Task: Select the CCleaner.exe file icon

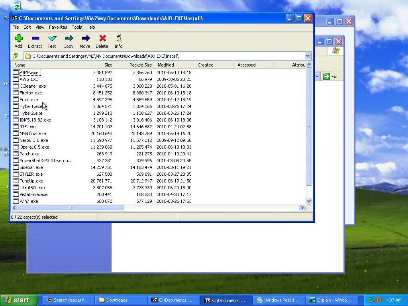Action: tap(16, 86)
